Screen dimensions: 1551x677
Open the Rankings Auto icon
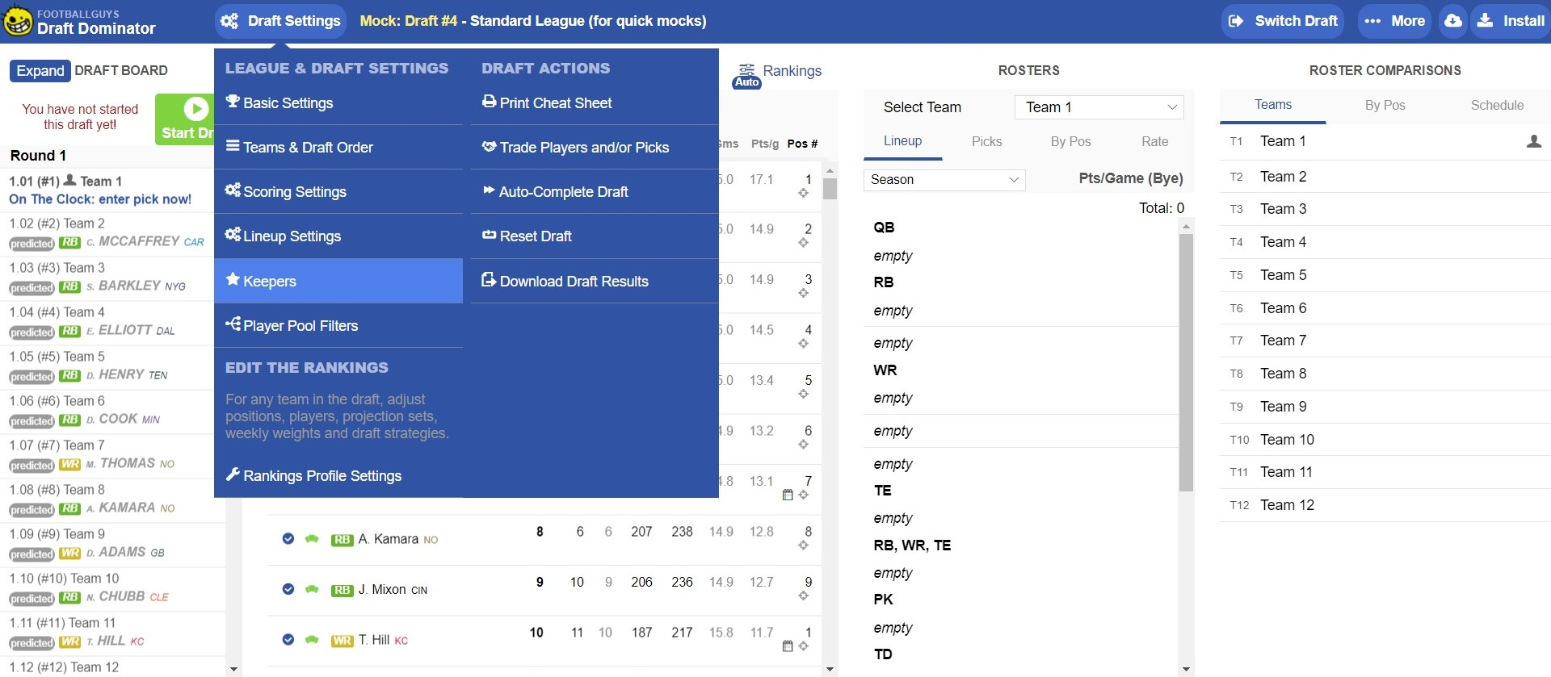tap(747, 75)
